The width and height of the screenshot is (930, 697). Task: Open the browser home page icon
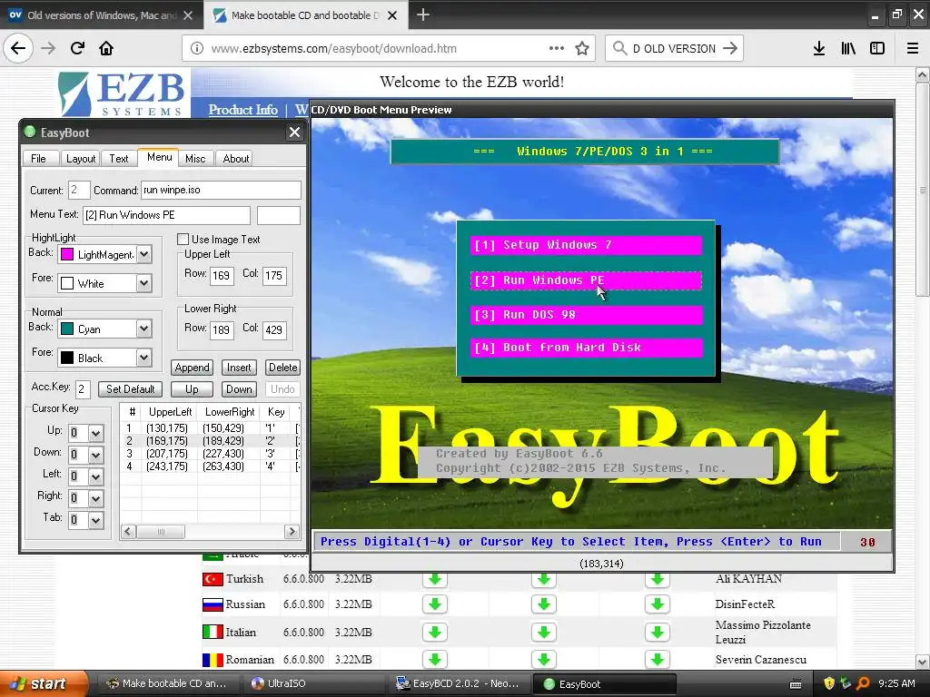pyautogui.click(x=106, y=48)
